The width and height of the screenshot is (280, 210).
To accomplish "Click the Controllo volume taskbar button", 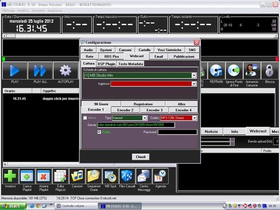I will pos(76,206).
